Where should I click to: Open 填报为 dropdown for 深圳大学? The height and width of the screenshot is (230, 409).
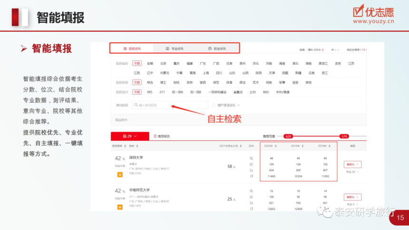[x=352, y=164]
